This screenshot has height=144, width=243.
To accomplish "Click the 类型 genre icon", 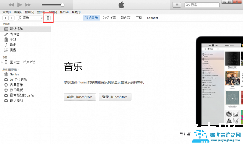I will tap(6, 50).
